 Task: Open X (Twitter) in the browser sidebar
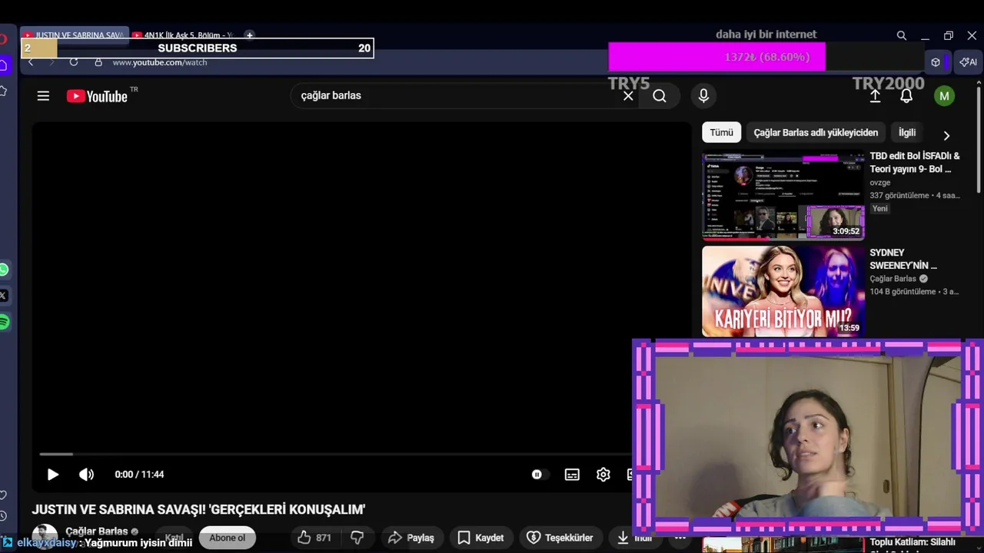(x=4, y=296)
